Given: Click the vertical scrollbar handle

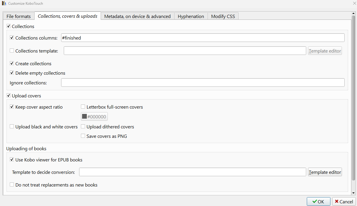Looking at the screenshot, I should (x=353, y=97).
